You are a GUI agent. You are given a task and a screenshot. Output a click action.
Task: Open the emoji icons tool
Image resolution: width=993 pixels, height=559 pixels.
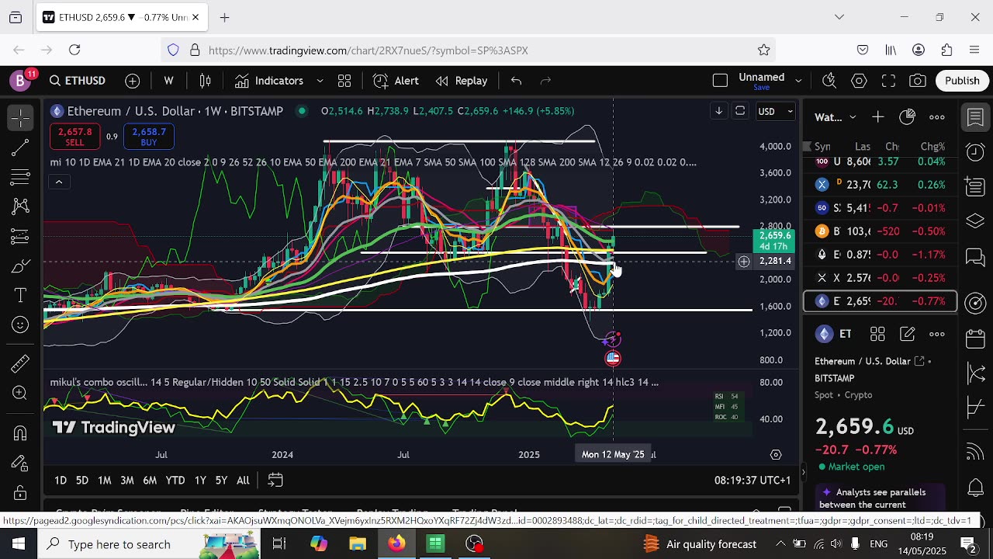pyautogui.click(x=21, y=325)
